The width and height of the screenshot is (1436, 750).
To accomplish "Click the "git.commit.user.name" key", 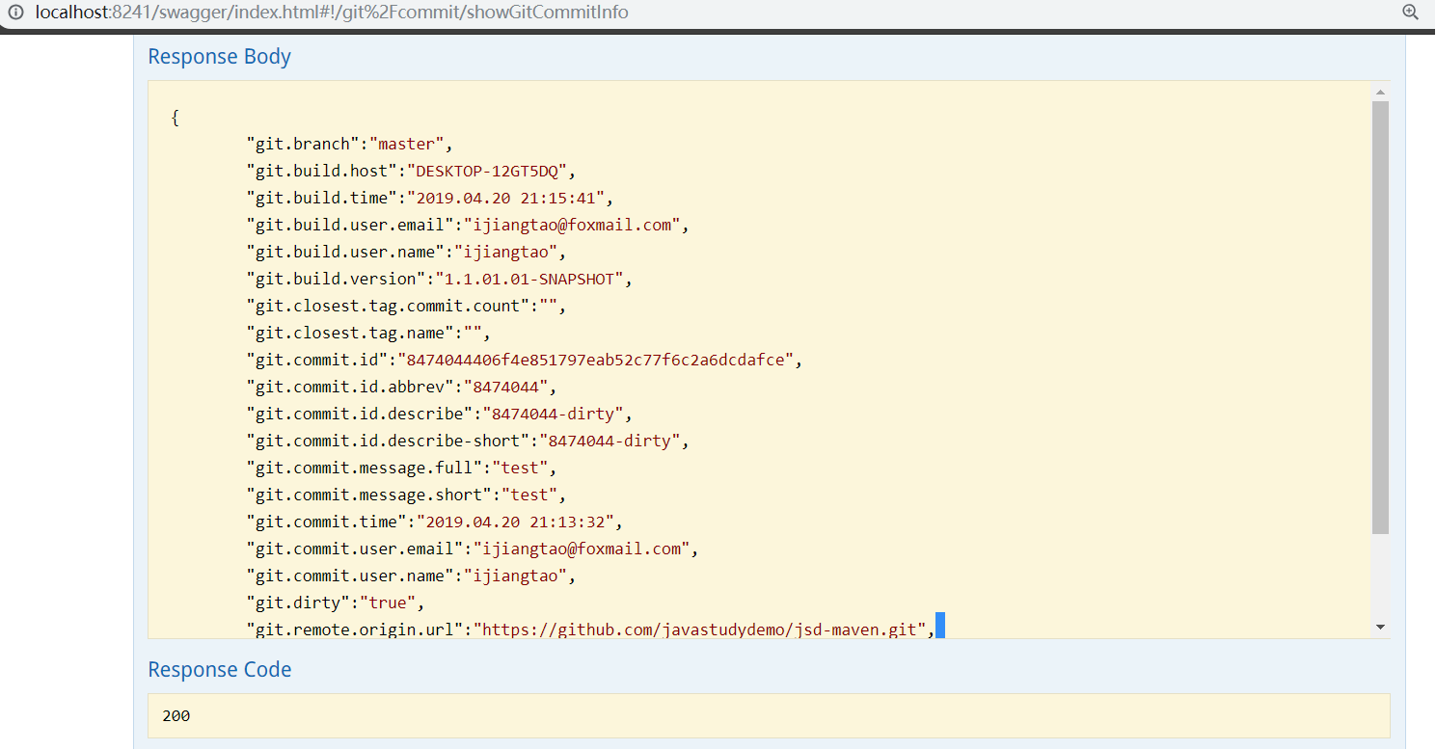I will [x=350, y=576].
